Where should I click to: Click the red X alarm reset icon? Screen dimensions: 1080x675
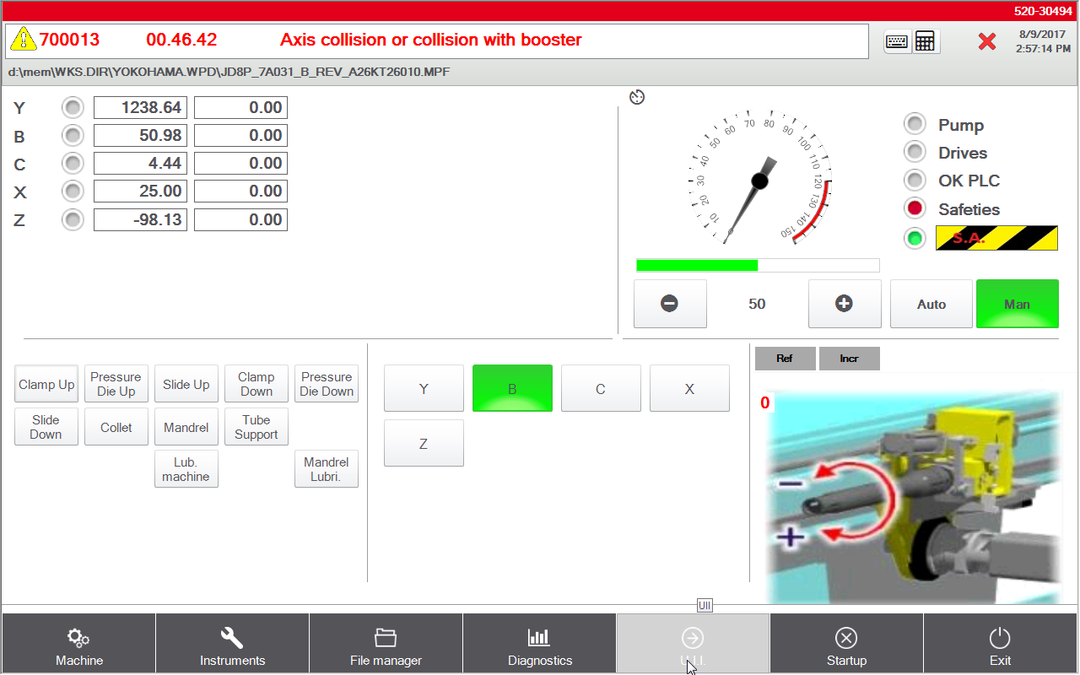[x=986, y=41]
